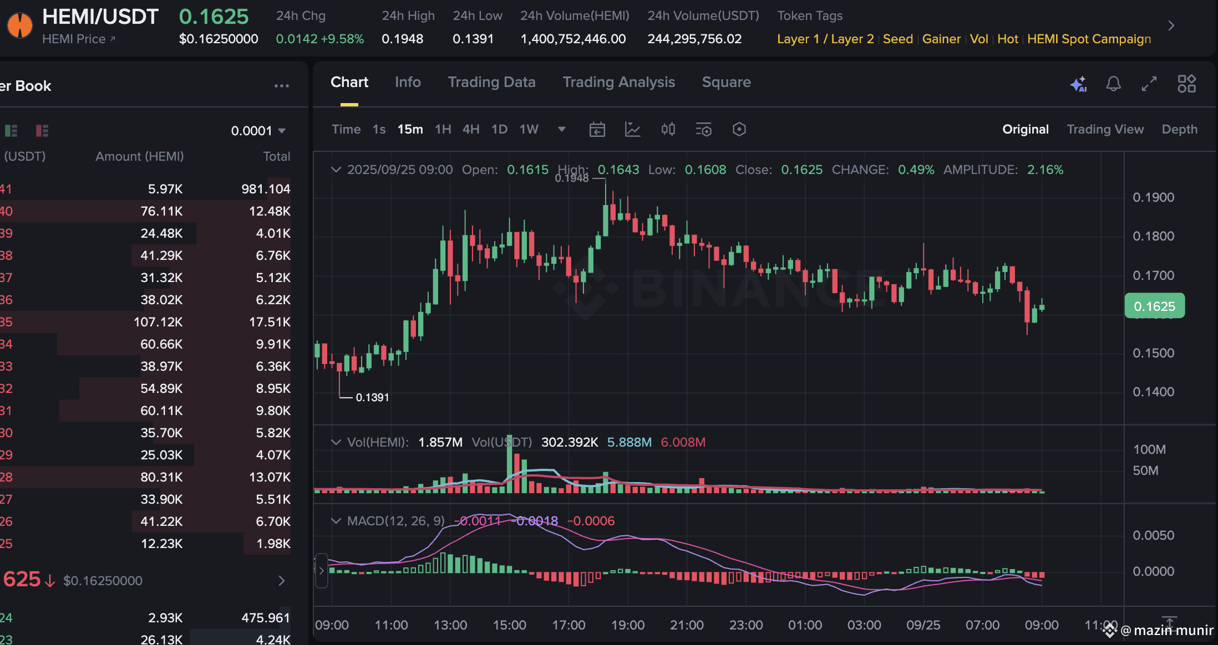
Task: Open the price alert bell icon
Action: (x=1114, y=84)
